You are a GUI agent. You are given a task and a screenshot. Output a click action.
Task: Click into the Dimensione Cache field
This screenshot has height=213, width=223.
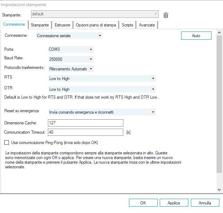pyautogui.click(x=85, y=123)
